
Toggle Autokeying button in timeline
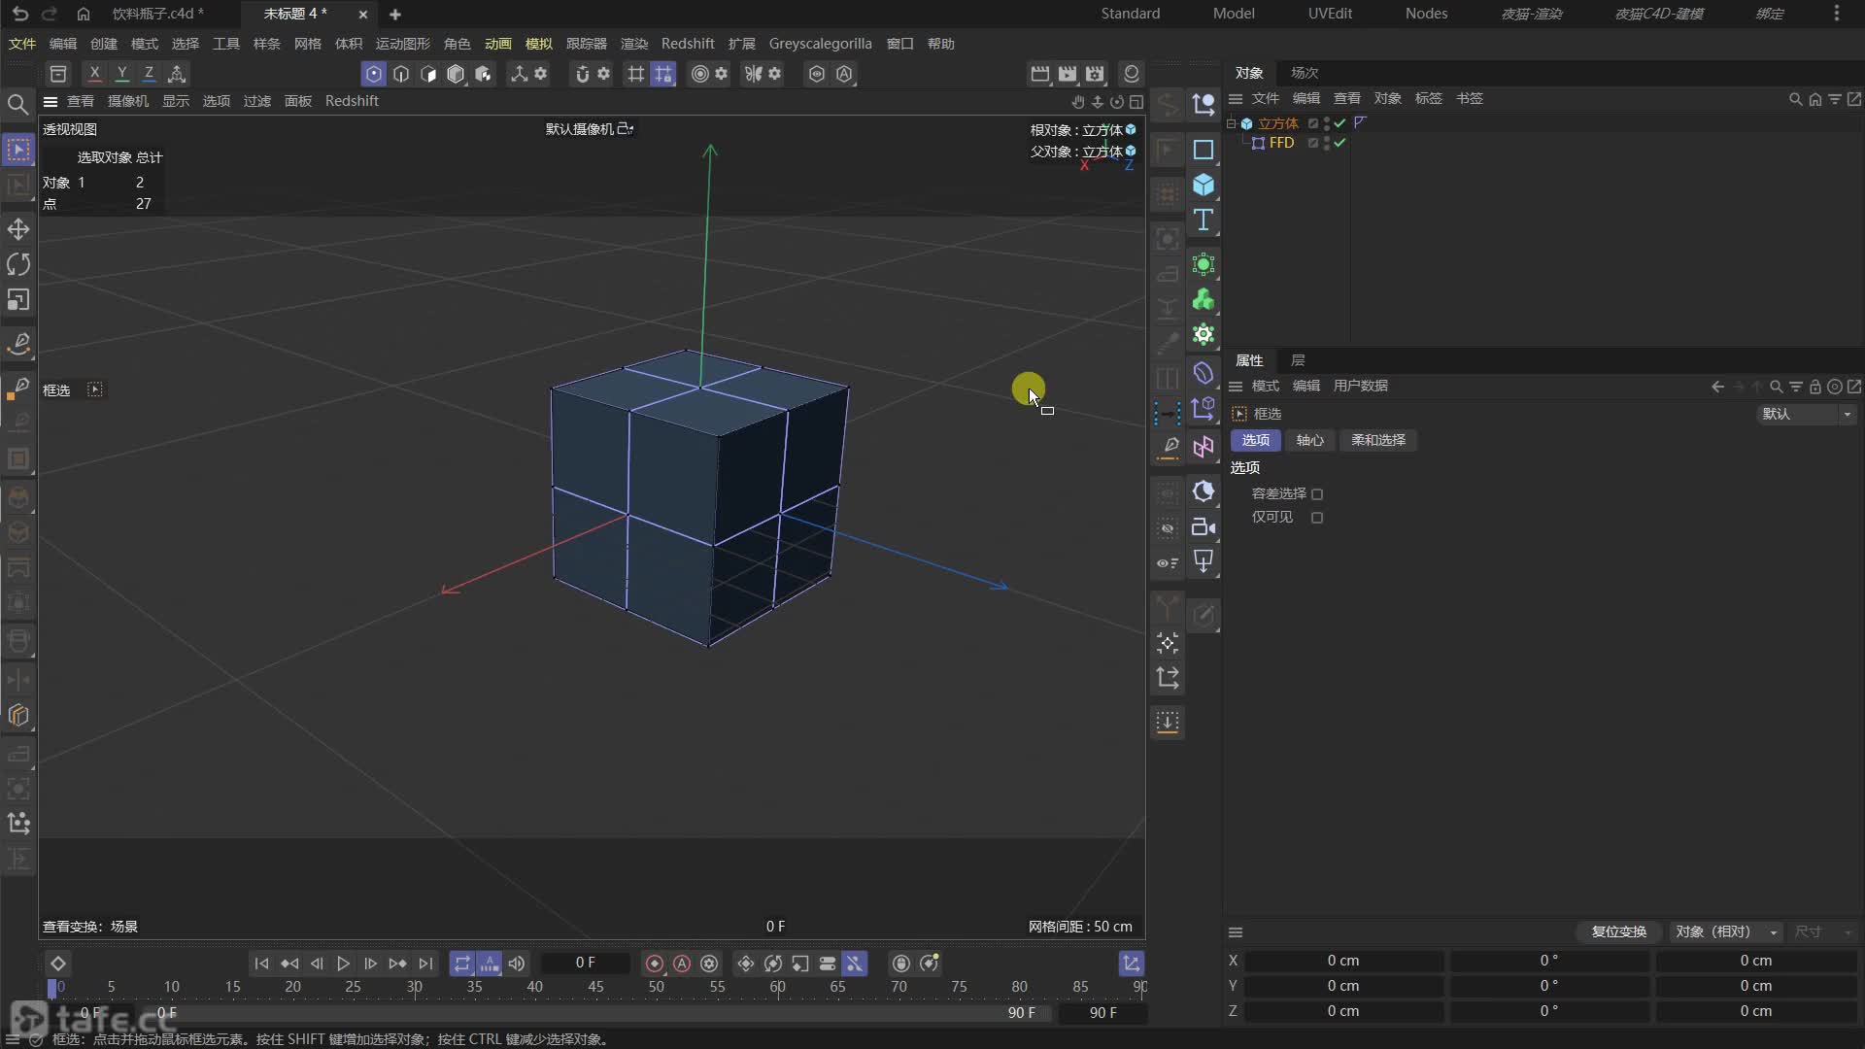coord(682,964)
